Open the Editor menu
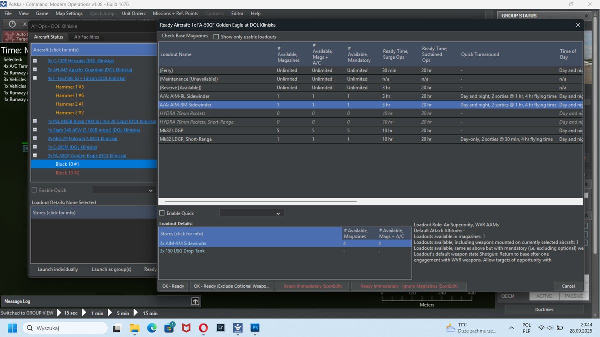 tap(237, 13)
